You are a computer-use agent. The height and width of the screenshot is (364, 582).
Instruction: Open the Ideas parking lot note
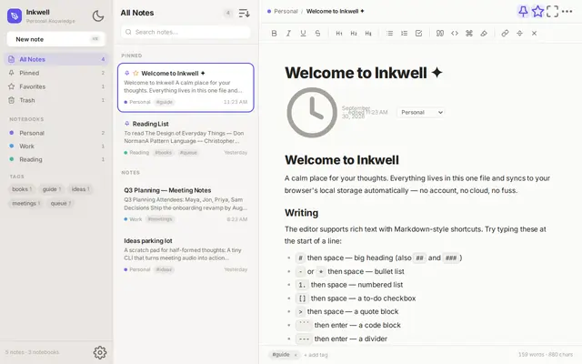pyautogui.click(x=186, y=255)
